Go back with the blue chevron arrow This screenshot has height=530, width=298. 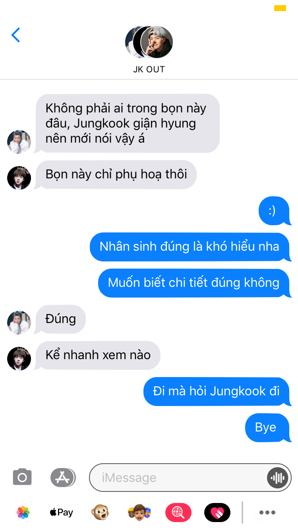click(15, 35)
